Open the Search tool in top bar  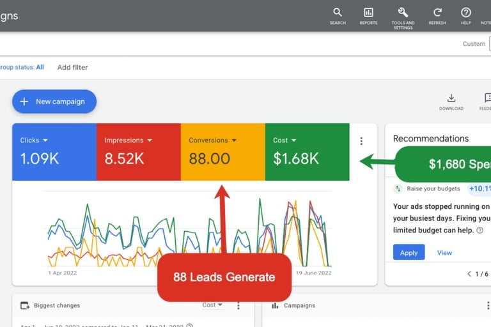tap(338, 16)
